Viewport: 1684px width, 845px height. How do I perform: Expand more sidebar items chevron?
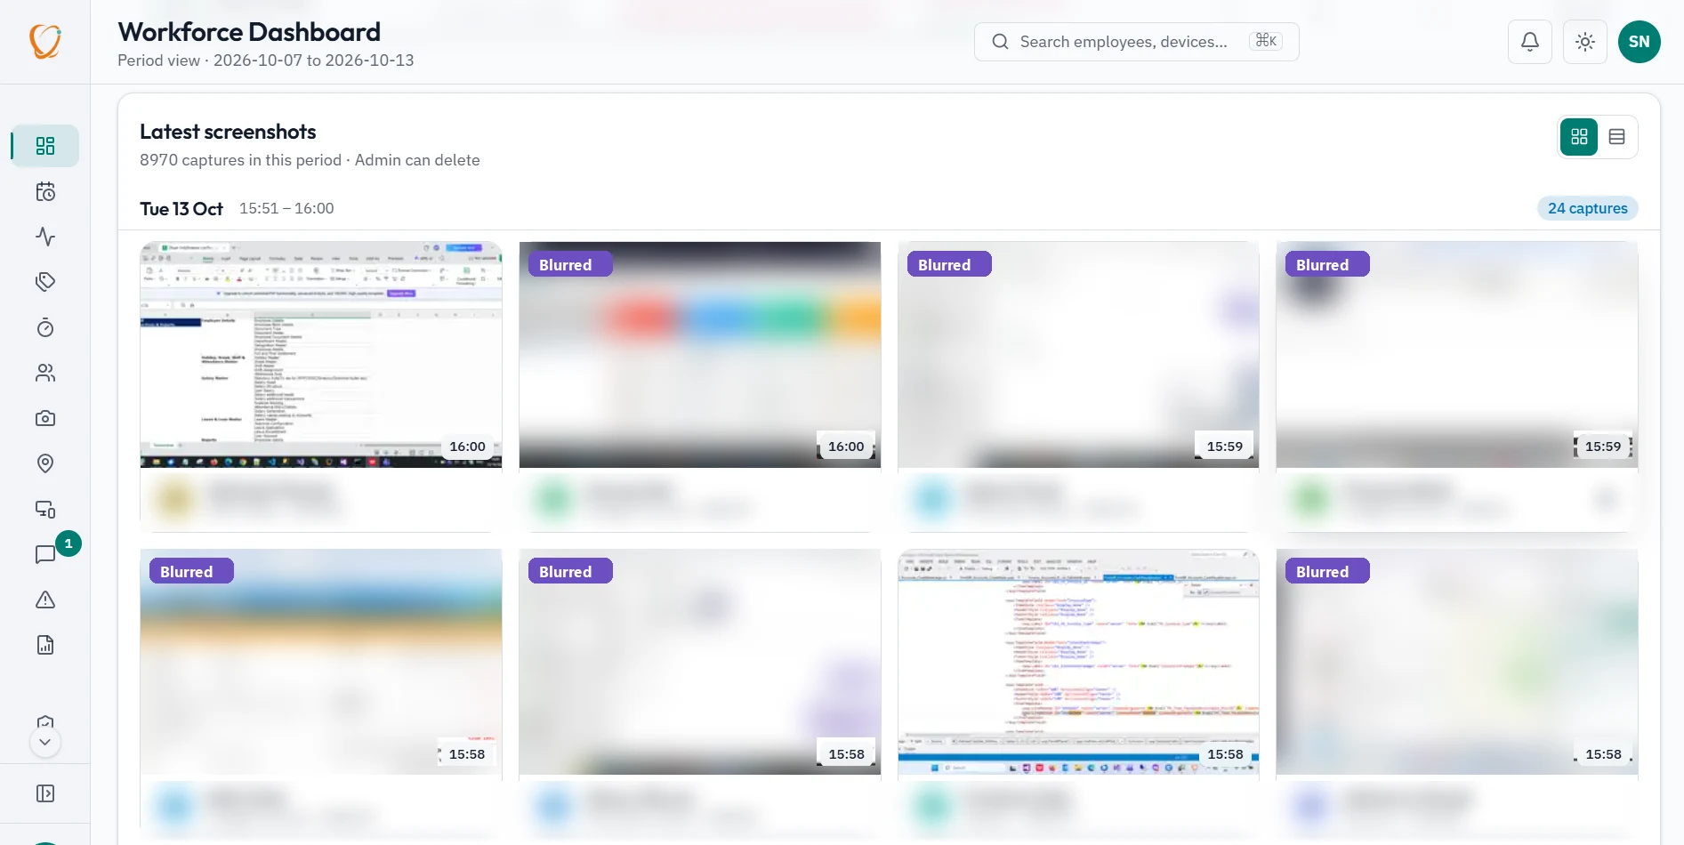point(45,742)
